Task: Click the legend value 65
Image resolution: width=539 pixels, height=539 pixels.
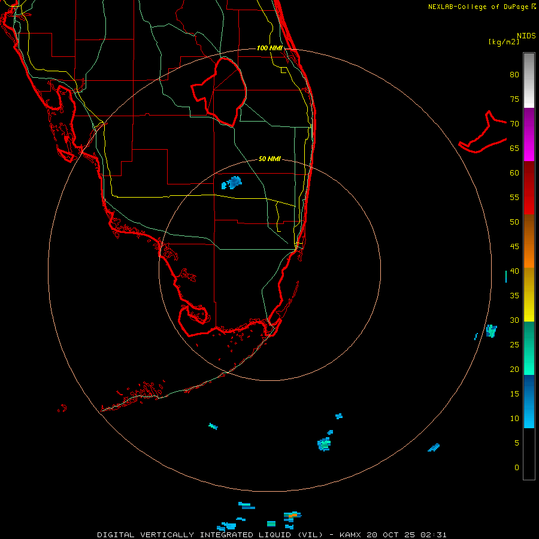Action: tap(514, 148)
